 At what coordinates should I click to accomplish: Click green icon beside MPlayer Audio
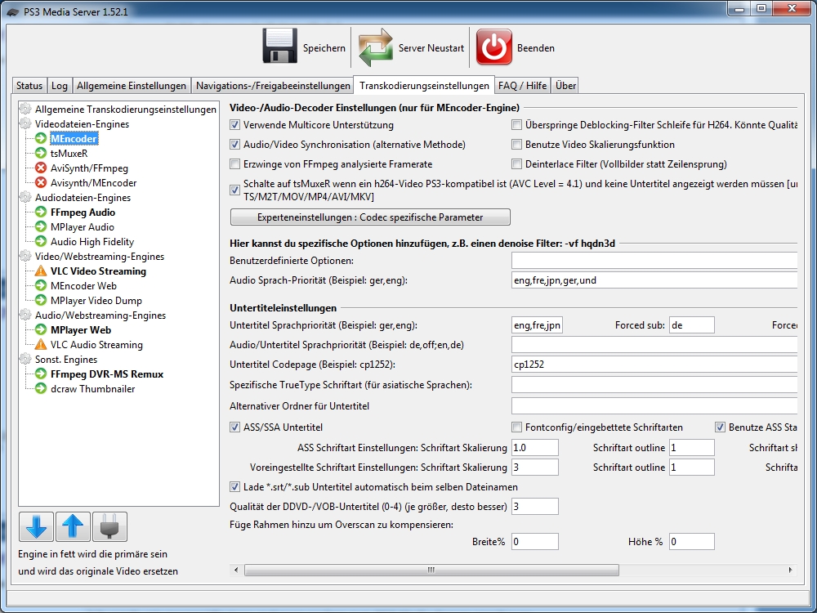tap(41, 226)
